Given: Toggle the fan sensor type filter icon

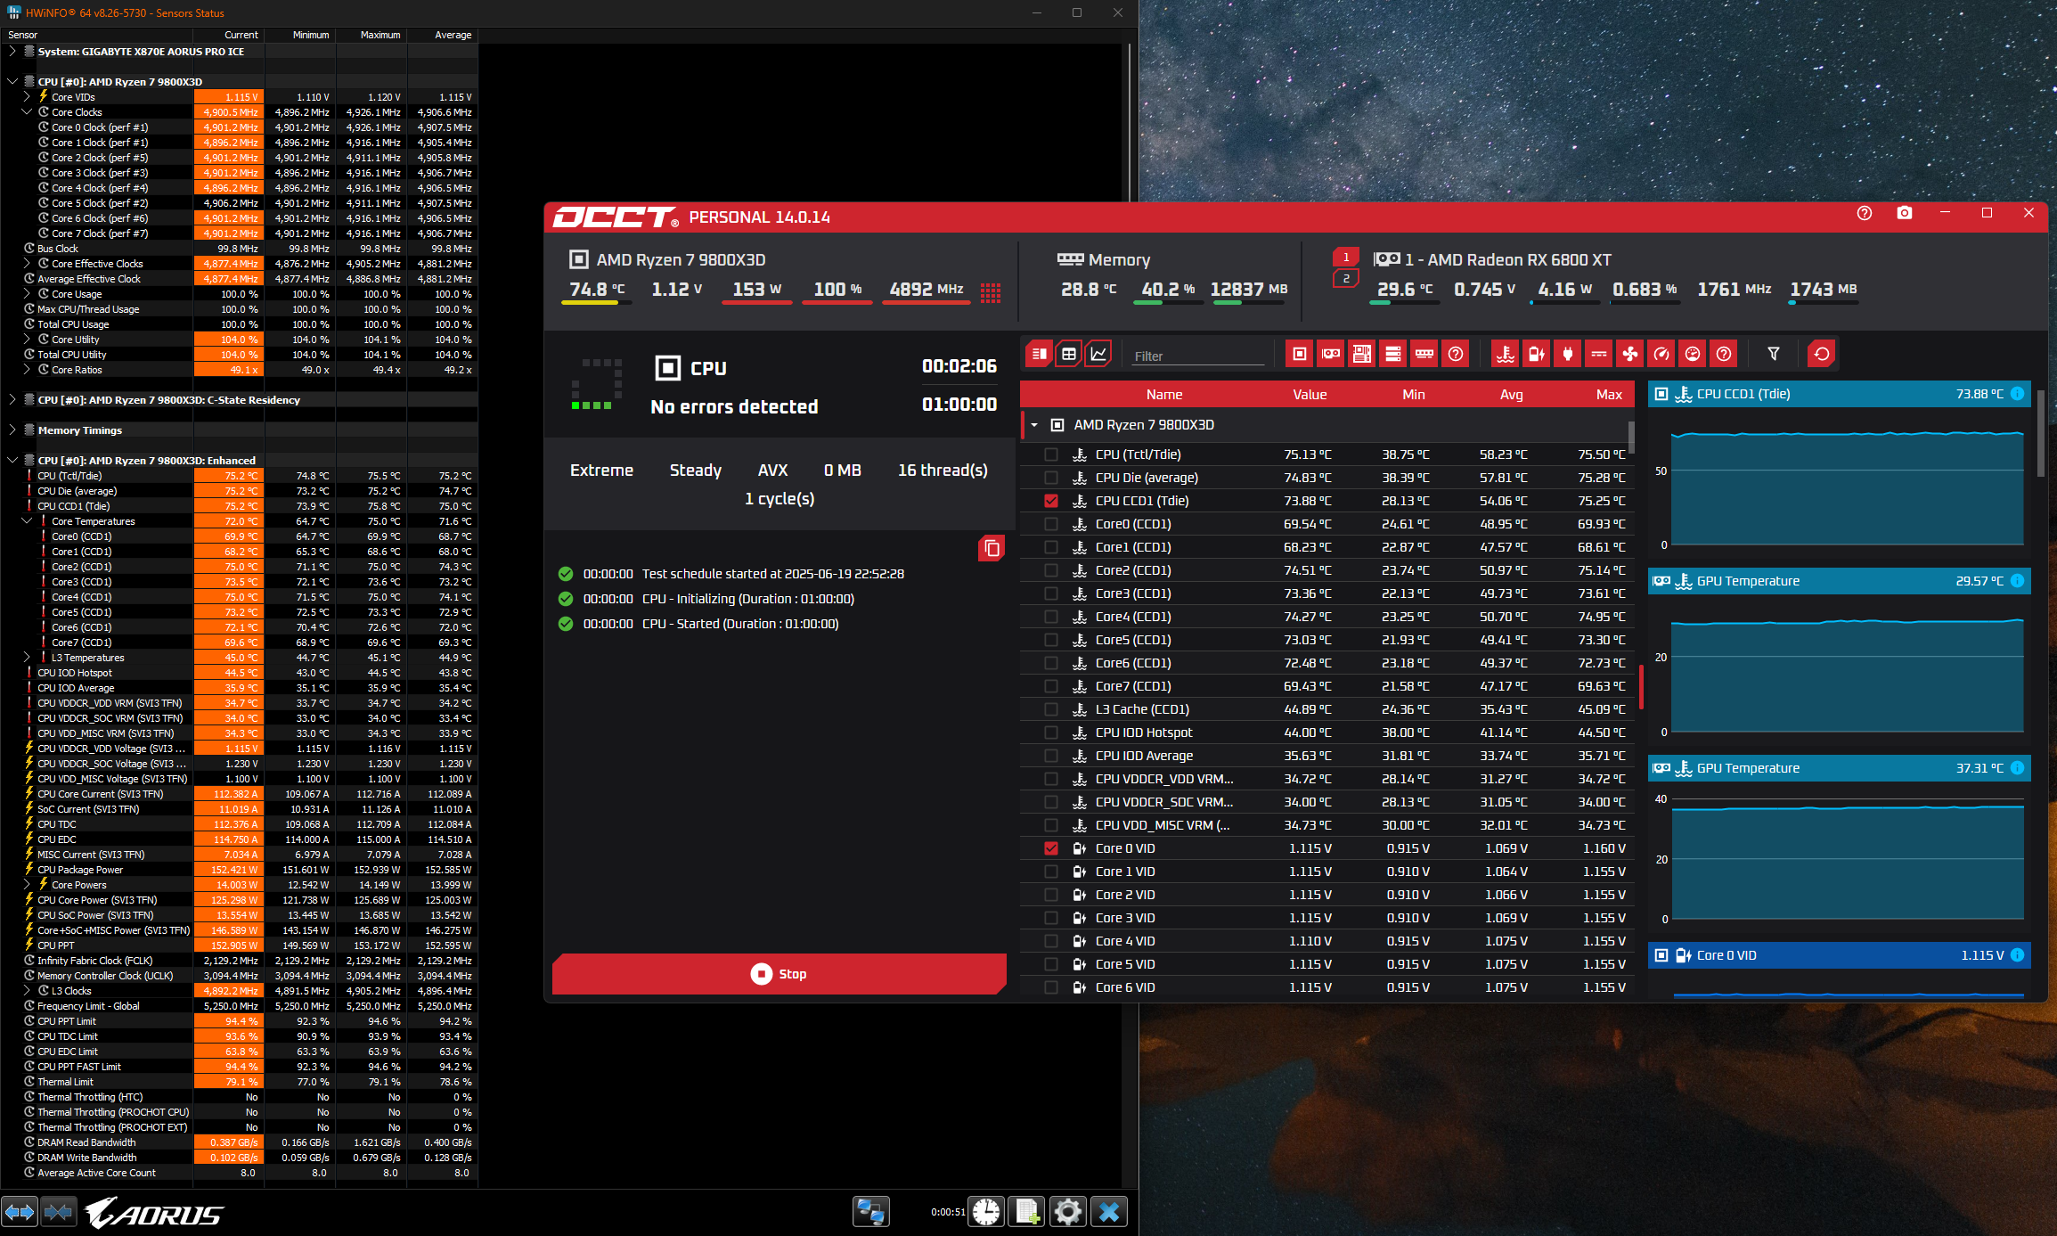Looking at the screenshot, I should [1630, 354].
